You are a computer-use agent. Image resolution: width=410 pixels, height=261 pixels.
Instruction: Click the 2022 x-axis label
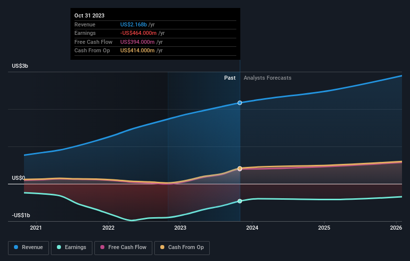coord(108,228)
